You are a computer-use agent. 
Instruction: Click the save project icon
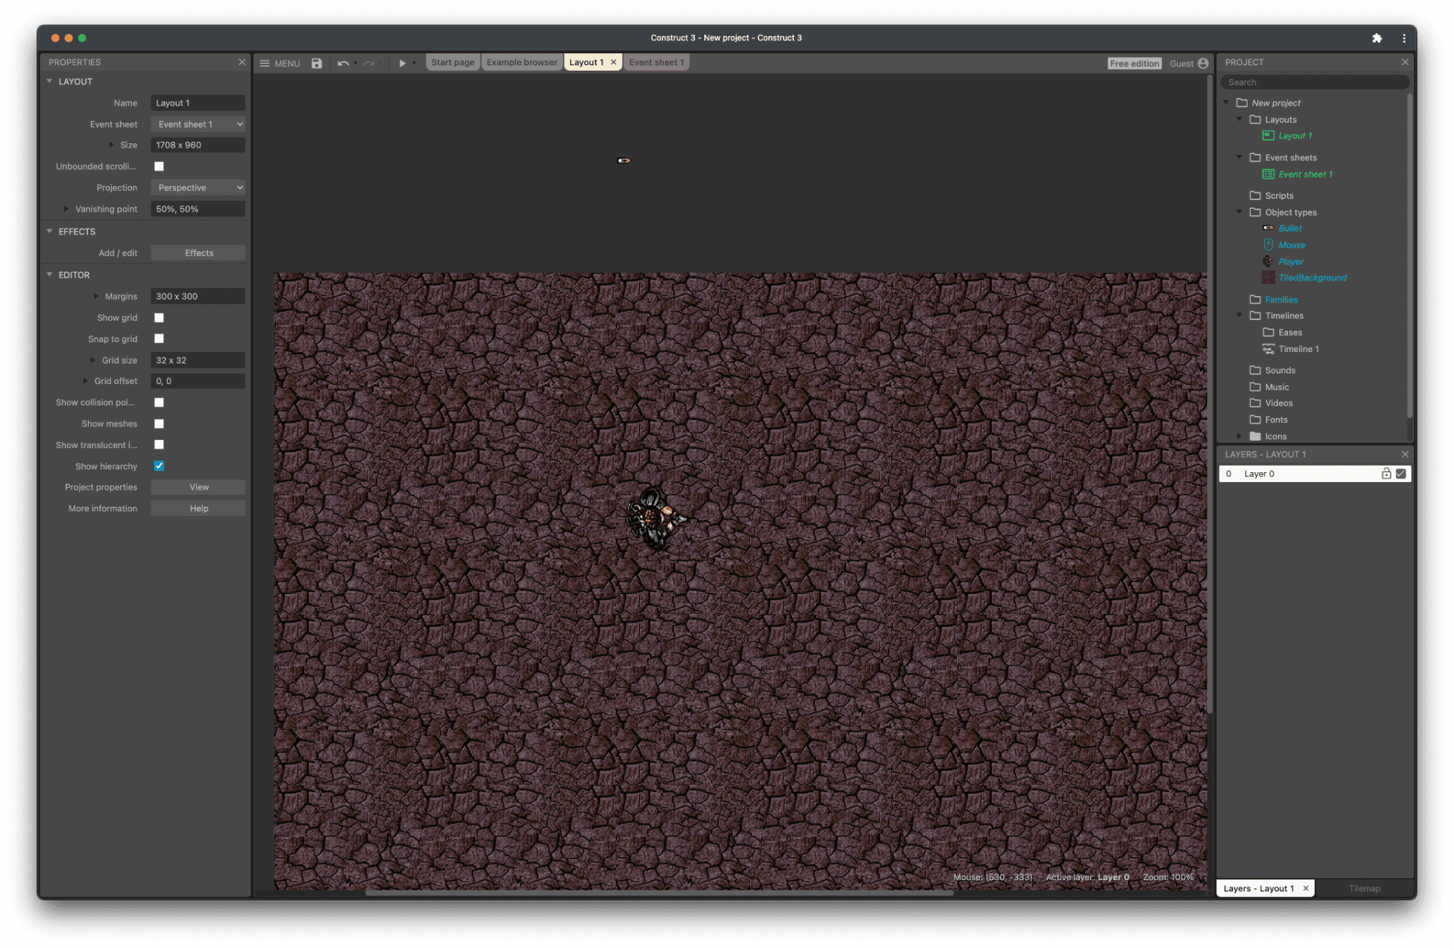coord(316,62)
